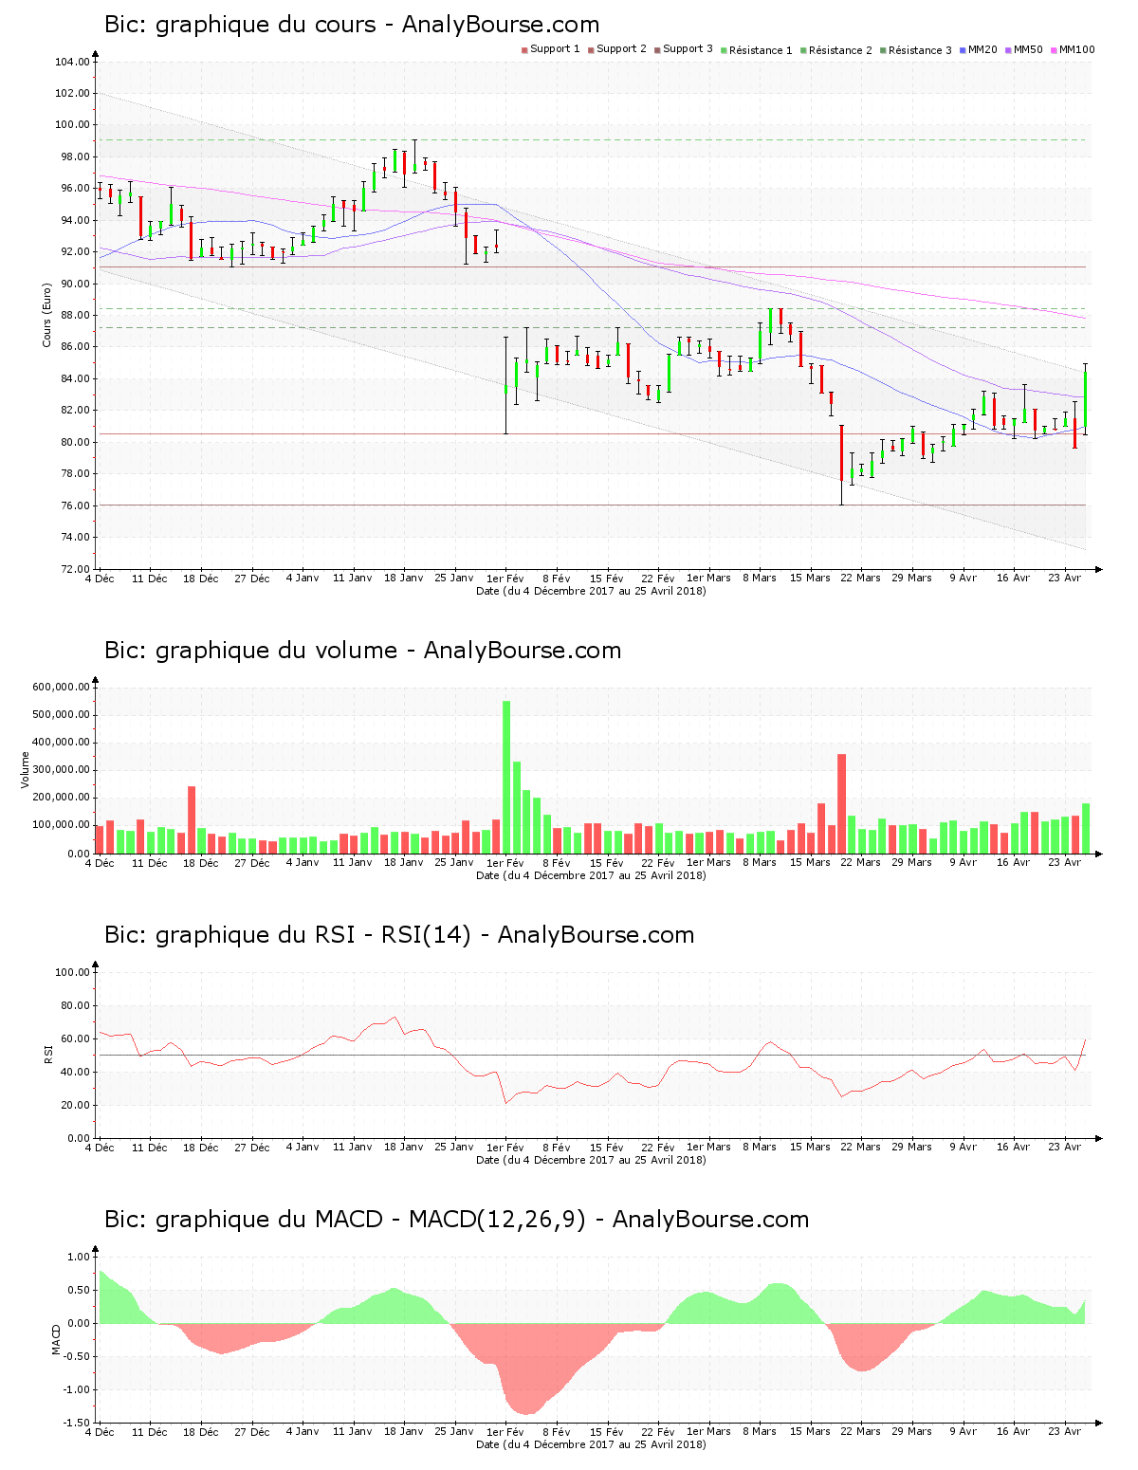Image resolution: width=1138 pixels, height=1470 pixels.
Task: Click '22 Mars' date on volume chart axis
Action: pos(860,862)
